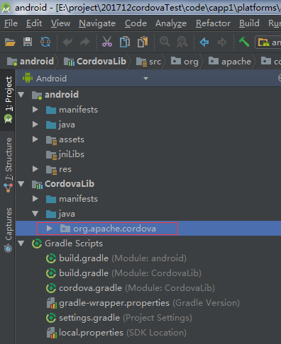Open the run configuration selector
Screen dimensions: 281x344
tap(268, 42)
